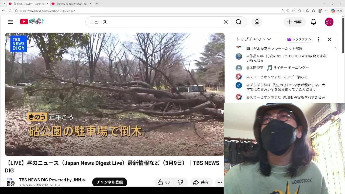The width and height of the screenshot is (345, 194).
Task: Dislike the video with thumbs down
Action: [x=180, y=182]
